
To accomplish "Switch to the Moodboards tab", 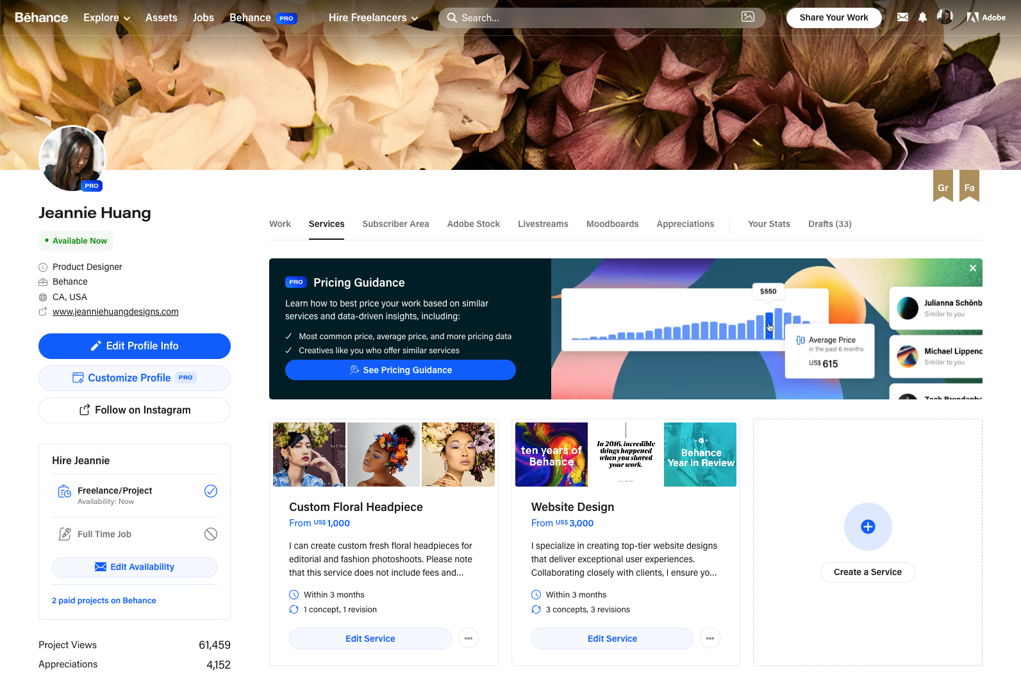I will coord(612,224).
